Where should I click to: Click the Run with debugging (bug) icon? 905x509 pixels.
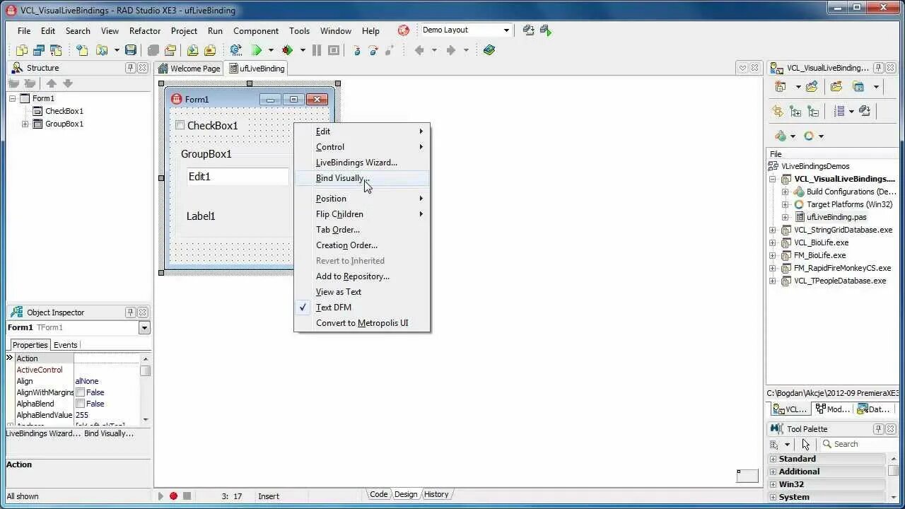pyautogui.click(x=287, y=50)
